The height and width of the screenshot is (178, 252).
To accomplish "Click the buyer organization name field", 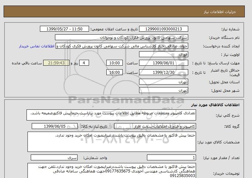I will pyautogui.click(x=121, y=37).
